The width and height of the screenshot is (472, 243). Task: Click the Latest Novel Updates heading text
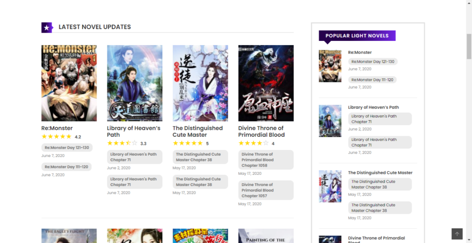click(94, 27)
